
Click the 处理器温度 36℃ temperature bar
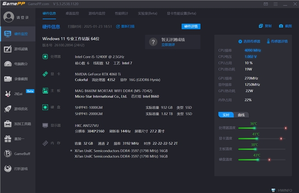click(262, 128)
